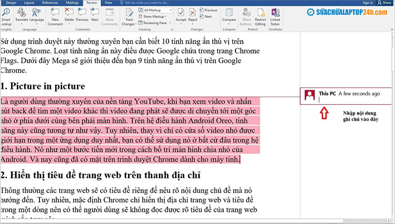
Task: Jump to Next comment
Action: click(95, 15)
